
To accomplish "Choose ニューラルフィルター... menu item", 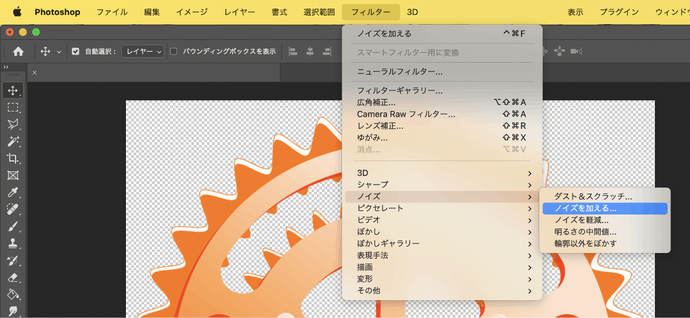I will click(x=442, y=72).
